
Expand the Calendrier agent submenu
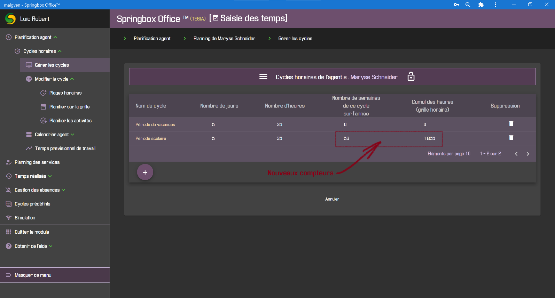(x=72, y=135)
